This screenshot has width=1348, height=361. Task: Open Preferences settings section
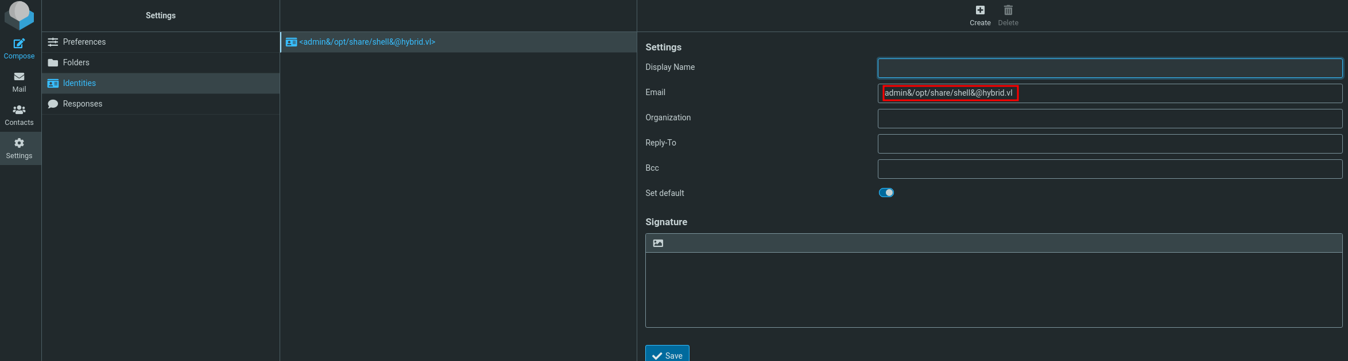pos(84,42)
